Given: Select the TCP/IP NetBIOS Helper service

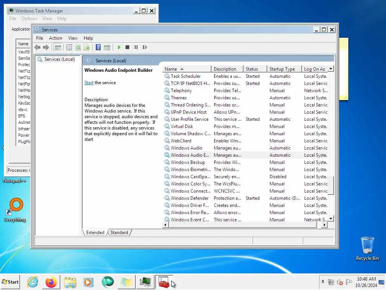Looking at the screenshot, I should [x=246, y=83].
